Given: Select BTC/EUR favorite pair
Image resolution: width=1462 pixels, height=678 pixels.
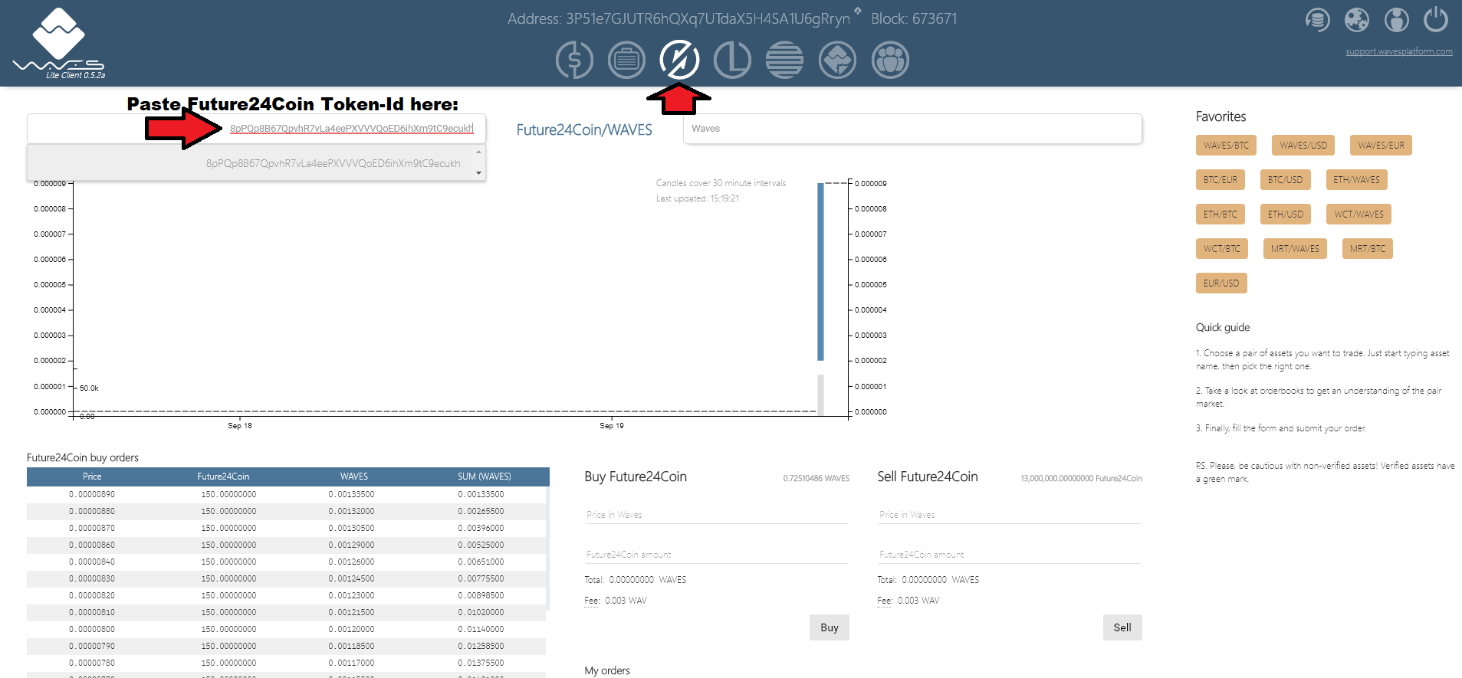Looking at the screenshot, I should pyautogui.click(x=1220, y=180).
